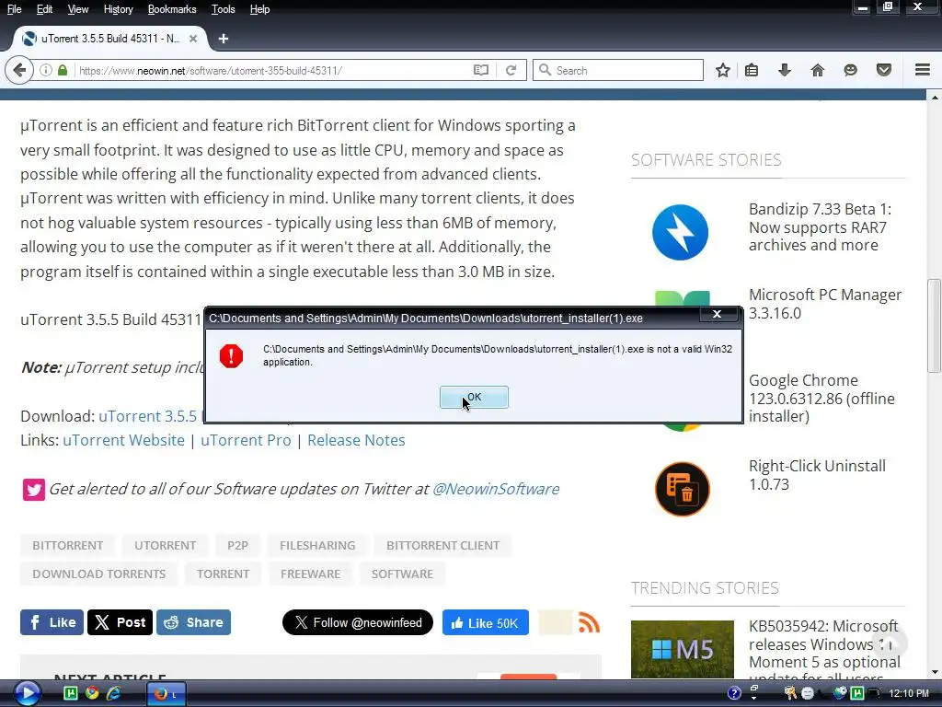Click the Right-Click Uninstall trash icon thumbnail
This screenshot has width=942, height=707.
click(x=682, y=490)
